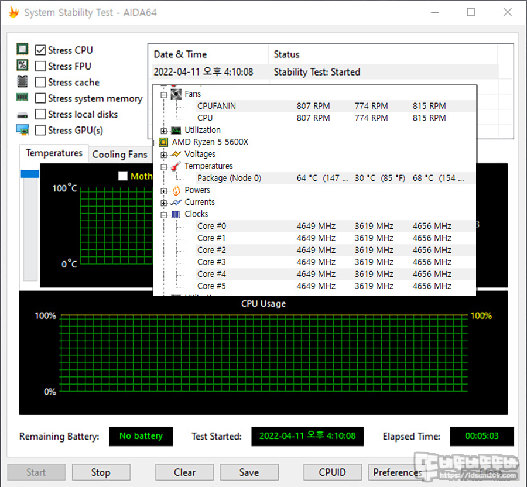Click the disabled Start button
The image size is (527, 487).
36,472
